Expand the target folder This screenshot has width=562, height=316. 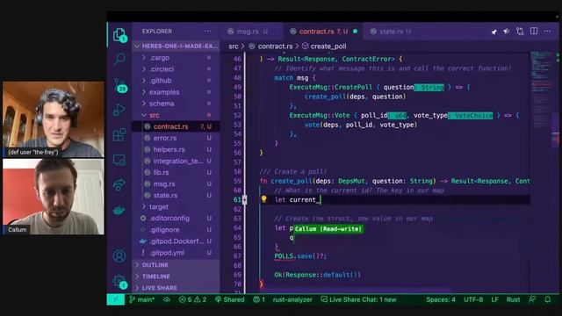pyautogui.click(x=176, y=207)
